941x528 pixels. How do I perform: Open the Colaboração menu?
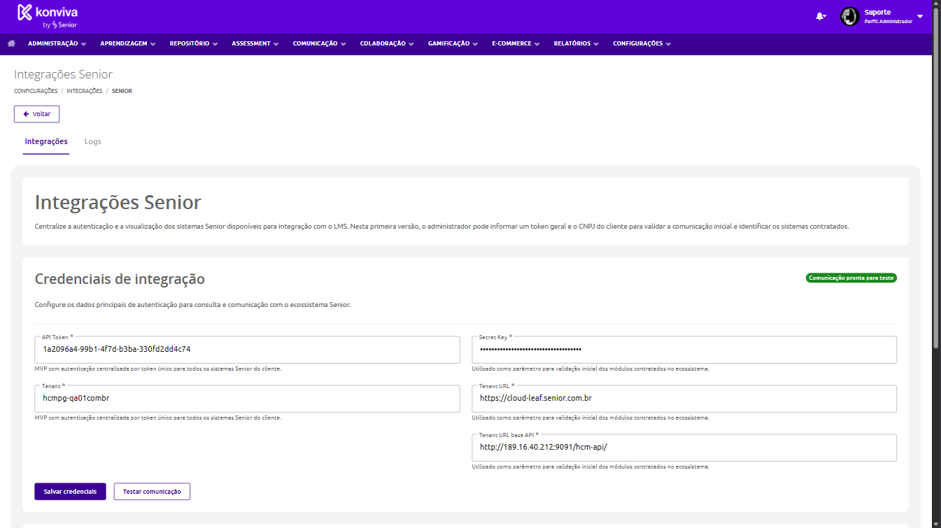coord(388,43)
